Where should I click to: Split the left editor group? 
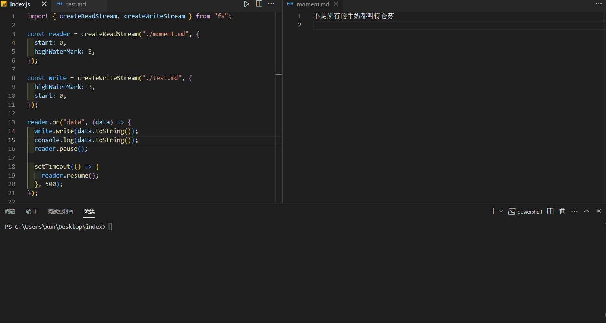tap(259, 4)
